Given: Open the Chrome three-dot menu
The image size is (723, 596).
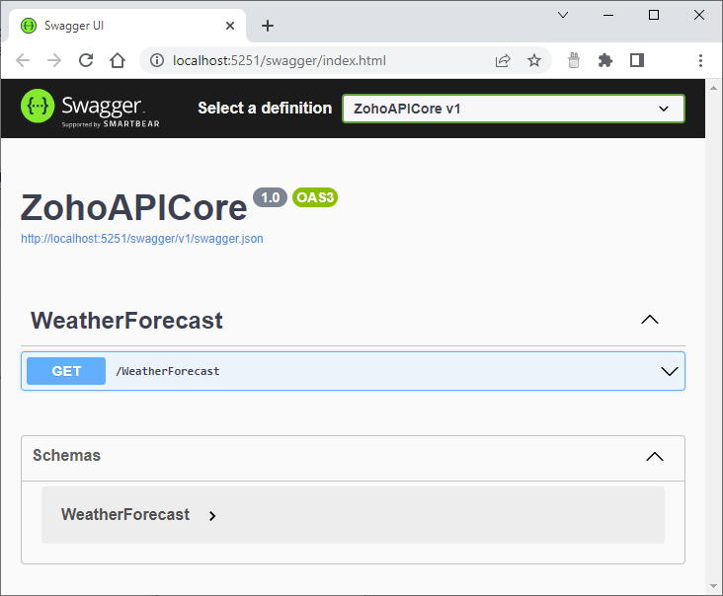Looking at the screenshot, I should (x=700, y=60).
